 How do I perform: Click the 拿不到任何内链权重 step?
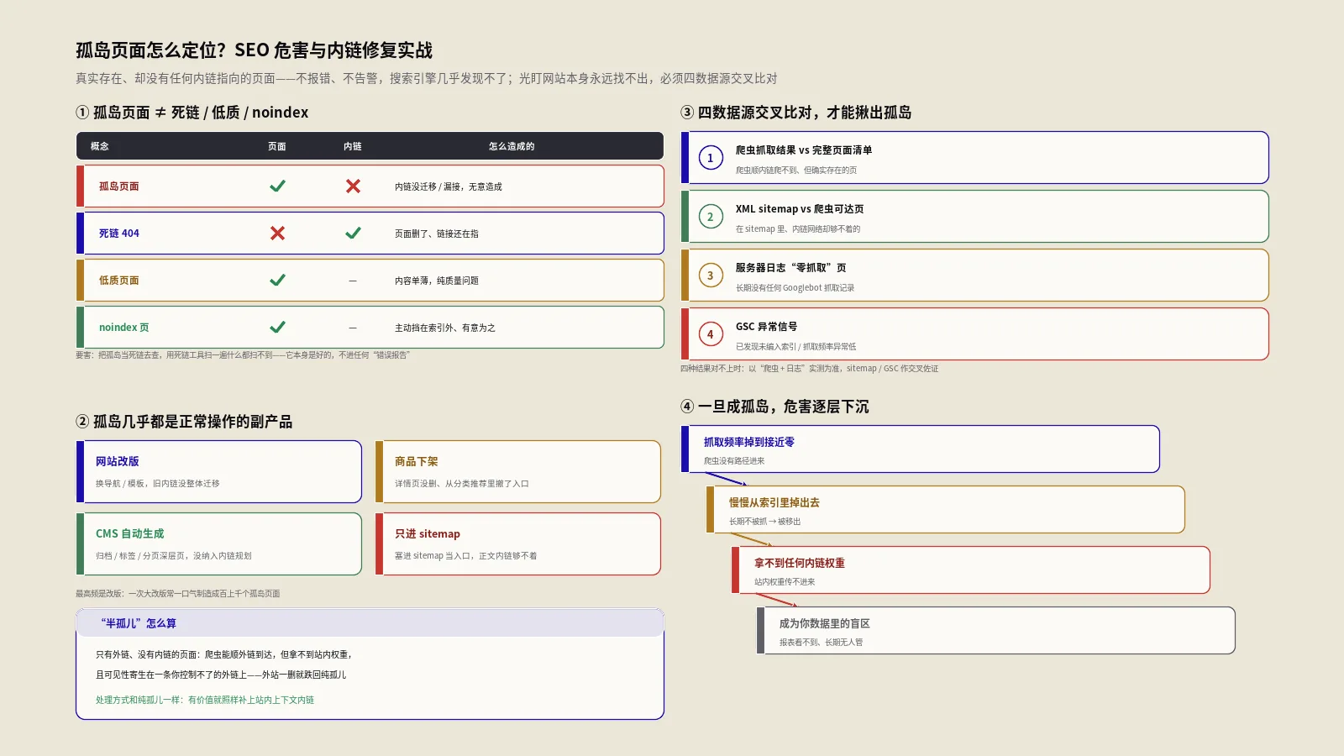coord(970,570)
